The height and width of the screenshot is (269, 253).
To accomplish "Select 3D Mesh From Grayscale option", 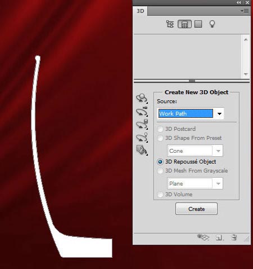I will [x=193, y=171].
